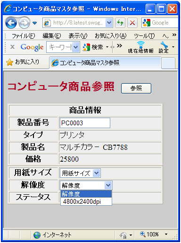Click the Google toolbar 検索 search icon

93,47
